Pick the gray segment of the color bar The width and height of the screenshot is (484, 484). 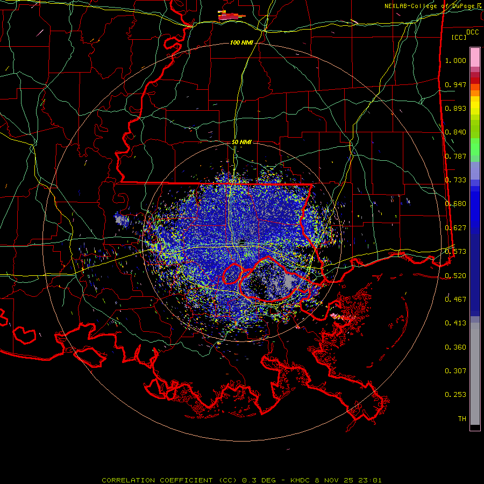475,374
